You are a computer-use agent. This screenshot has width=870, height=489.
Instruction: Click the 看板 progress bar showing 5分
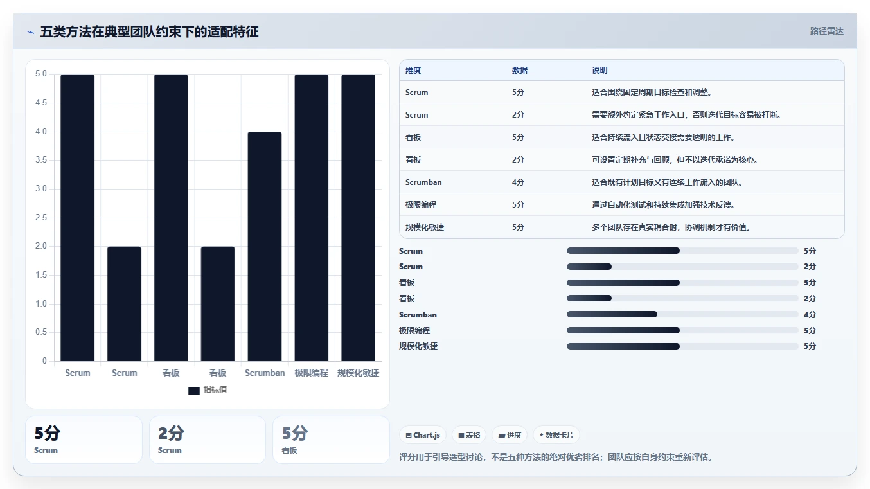tap(682, 283)
